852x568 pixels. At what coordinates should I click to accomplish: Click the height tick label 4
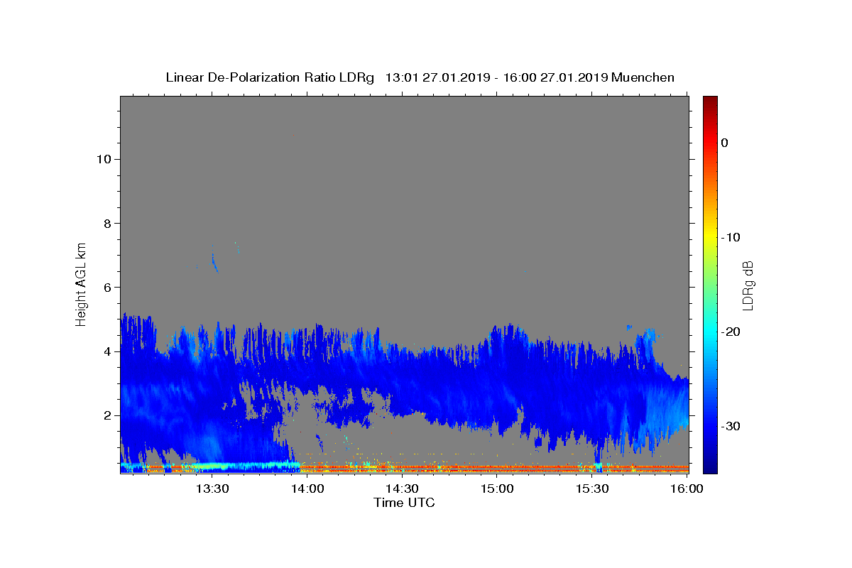pos(107,351)
